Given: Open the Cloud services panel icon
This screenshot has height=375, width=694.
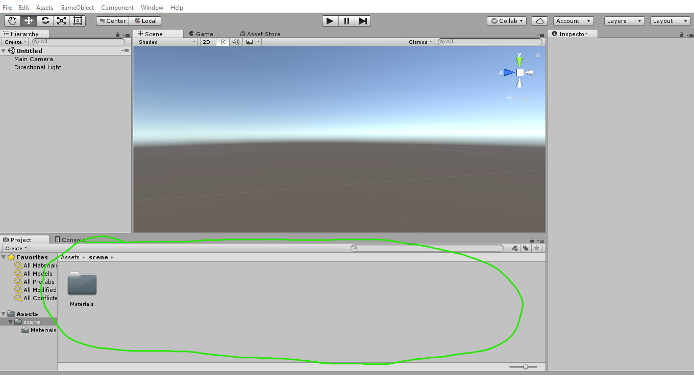Looking at the screenshot, I should point(540,21).
